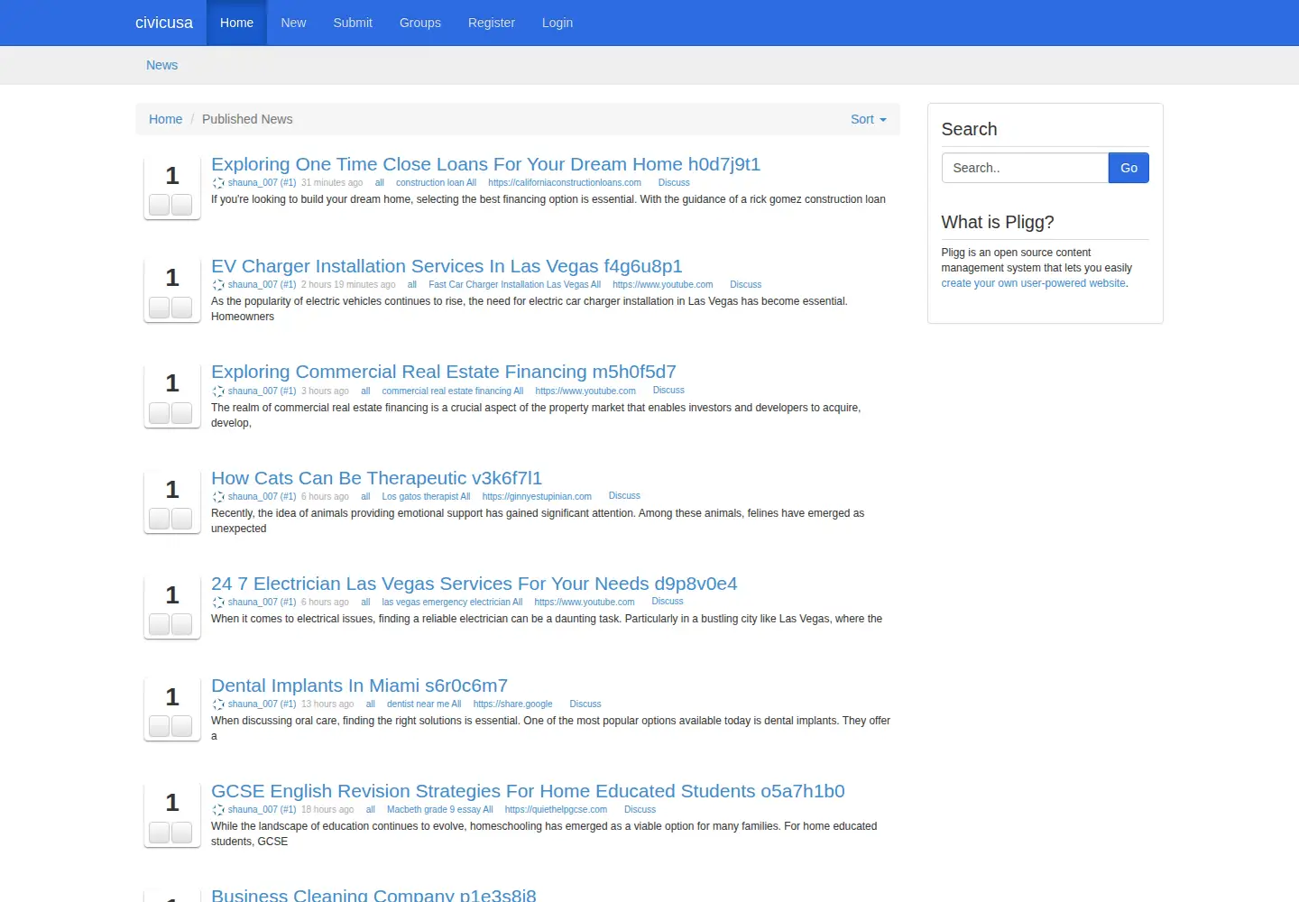Click the avatar icon on the Dental Implants story
Viewport: 1299px width, 902px height.
point(218,704)
